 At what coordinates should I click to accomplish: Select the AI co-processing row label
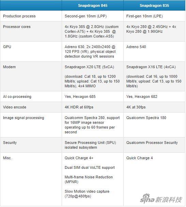(x=17, y=97)
